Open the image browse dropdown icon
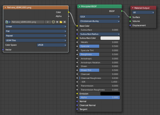Image resolution: width=160 pixels, height=115 pixels. (x=8, y=22)
